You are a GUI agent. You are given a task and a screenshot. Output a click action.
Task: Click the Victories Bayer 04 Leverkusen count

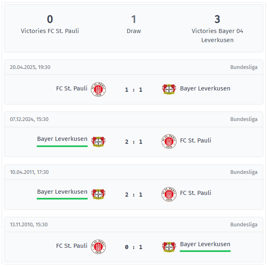[x=217, y=19]
